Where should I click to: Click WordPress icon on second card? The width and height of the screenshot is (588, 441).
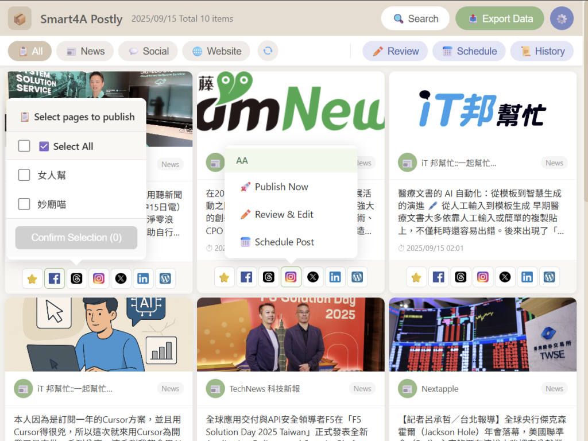click(x=357, y=277)
